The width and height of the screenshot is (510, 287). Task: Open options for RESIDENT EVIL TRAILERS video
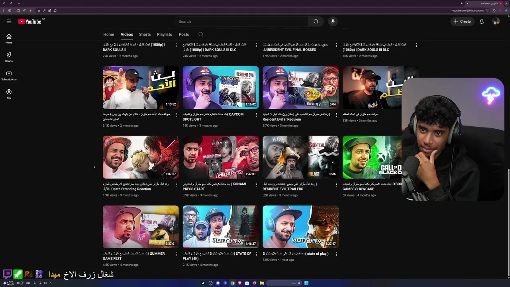tap(336, 185)
